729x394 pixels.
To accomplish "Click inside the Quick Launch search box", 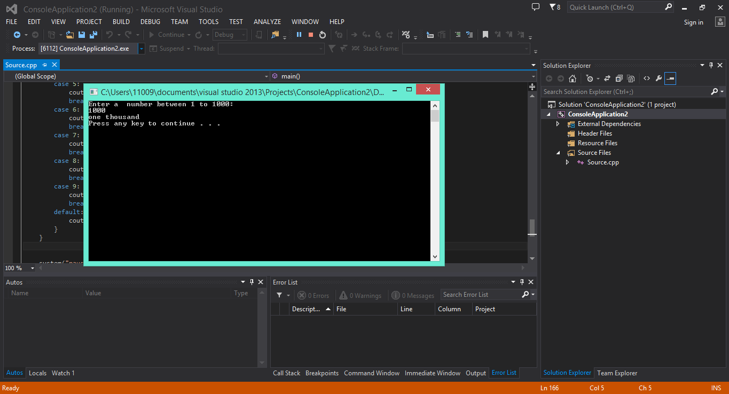I will pyautogui.click(x=614, y=7).
